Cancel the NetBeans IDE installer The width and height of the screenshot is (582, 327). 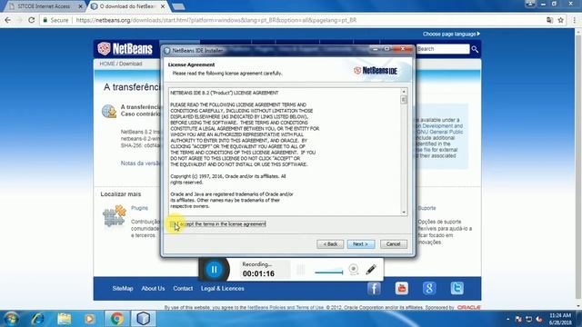(394, 244)
